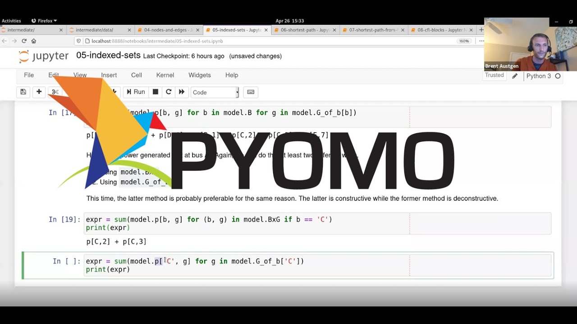
Task: Click the Brent Austgen webcam thumbnail
Action: 530,44
